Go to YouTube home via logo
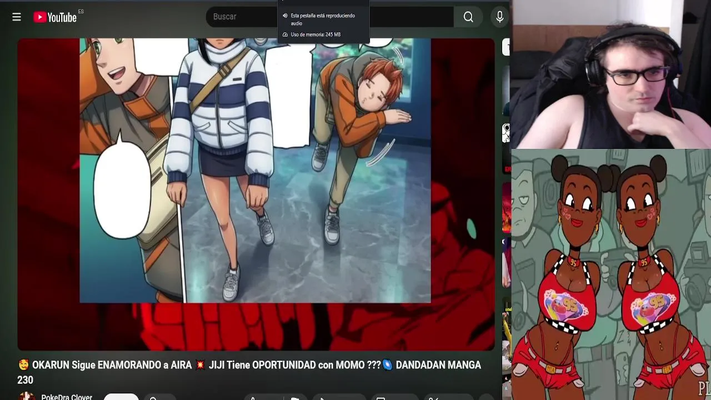This screenshot has width=711, height=400. pyautogui.click(x=54, y=17)
